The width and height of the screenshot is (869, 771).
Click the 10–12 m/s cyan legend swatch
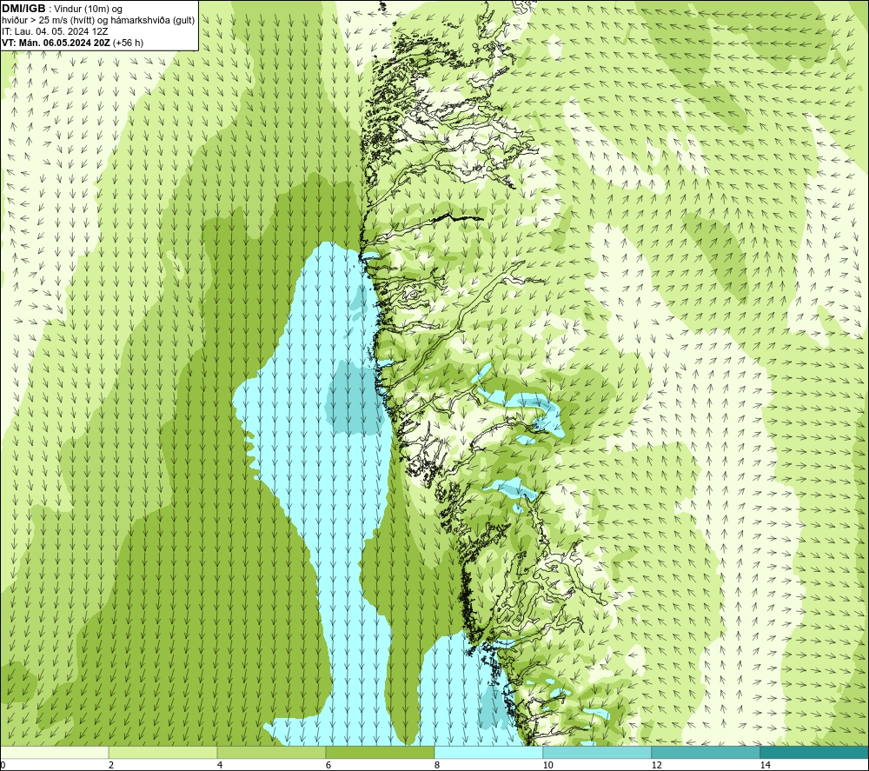[x=598, y=752]
